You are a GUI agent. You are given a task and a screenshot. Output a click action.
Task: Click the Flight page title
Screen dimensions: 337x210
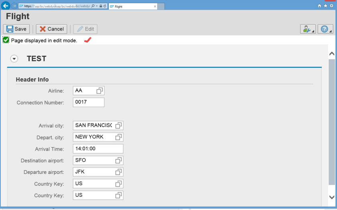pos(18,16)
